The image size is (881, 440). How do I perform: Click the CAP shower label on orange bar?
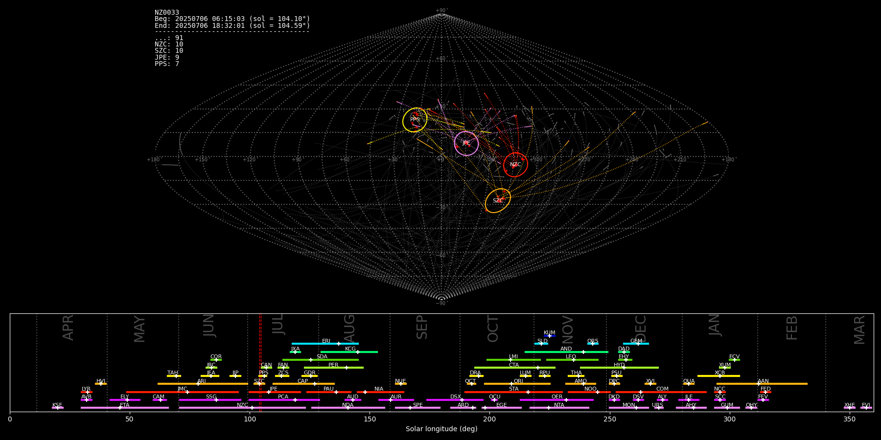click(303, 381)
